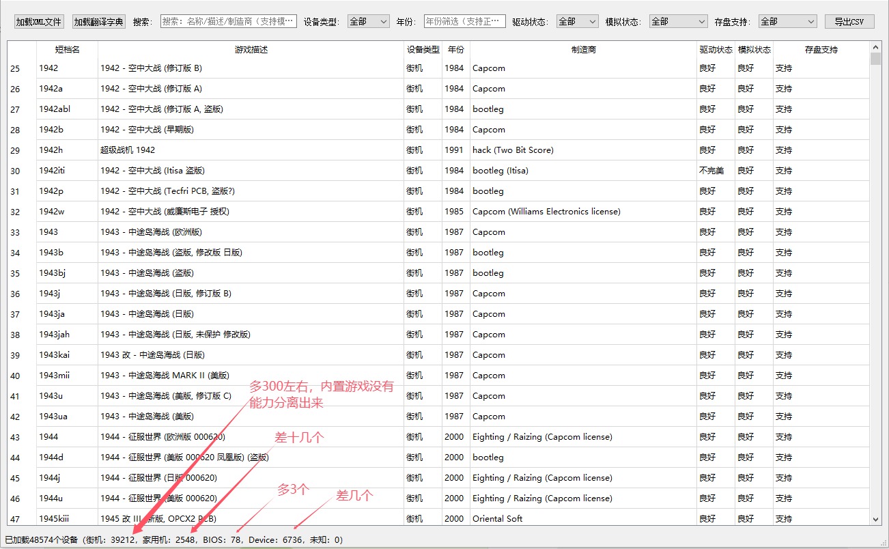Click the vertical scrollbar thumb
The height and width of the screenshot is (549, 889).
click(875, 59)
